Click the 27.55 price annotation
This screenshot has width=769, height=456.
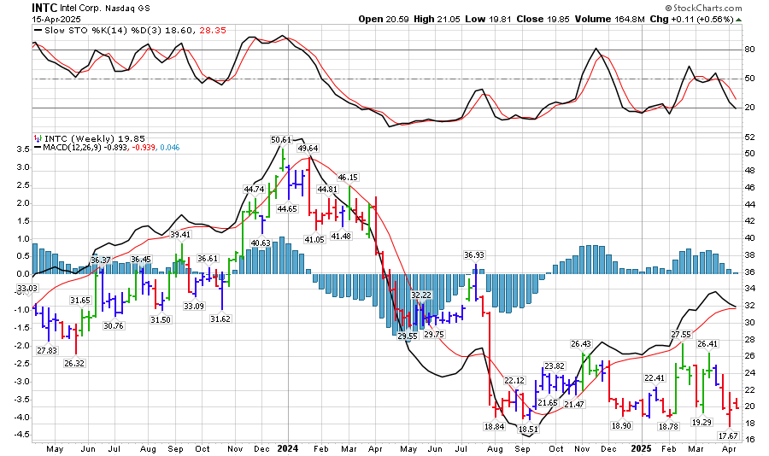coord(681,335)
